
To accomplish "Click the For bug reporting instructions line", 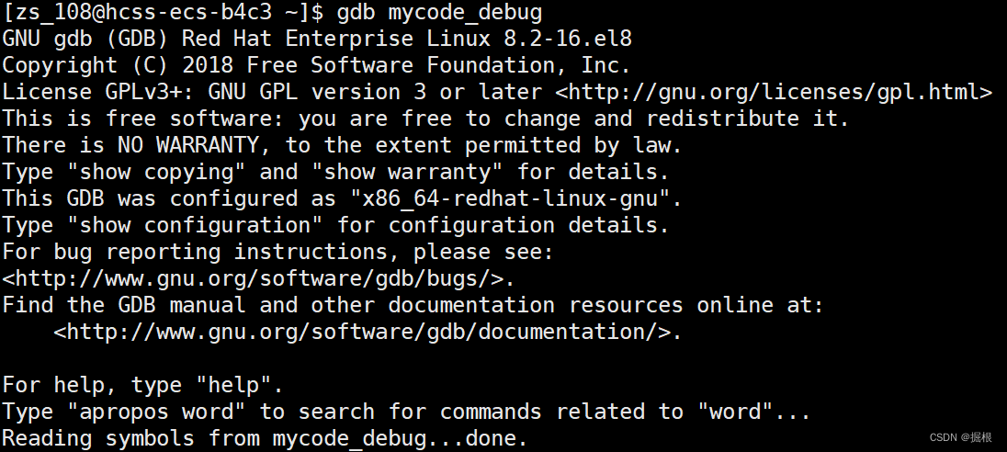I will coord(278,252).
